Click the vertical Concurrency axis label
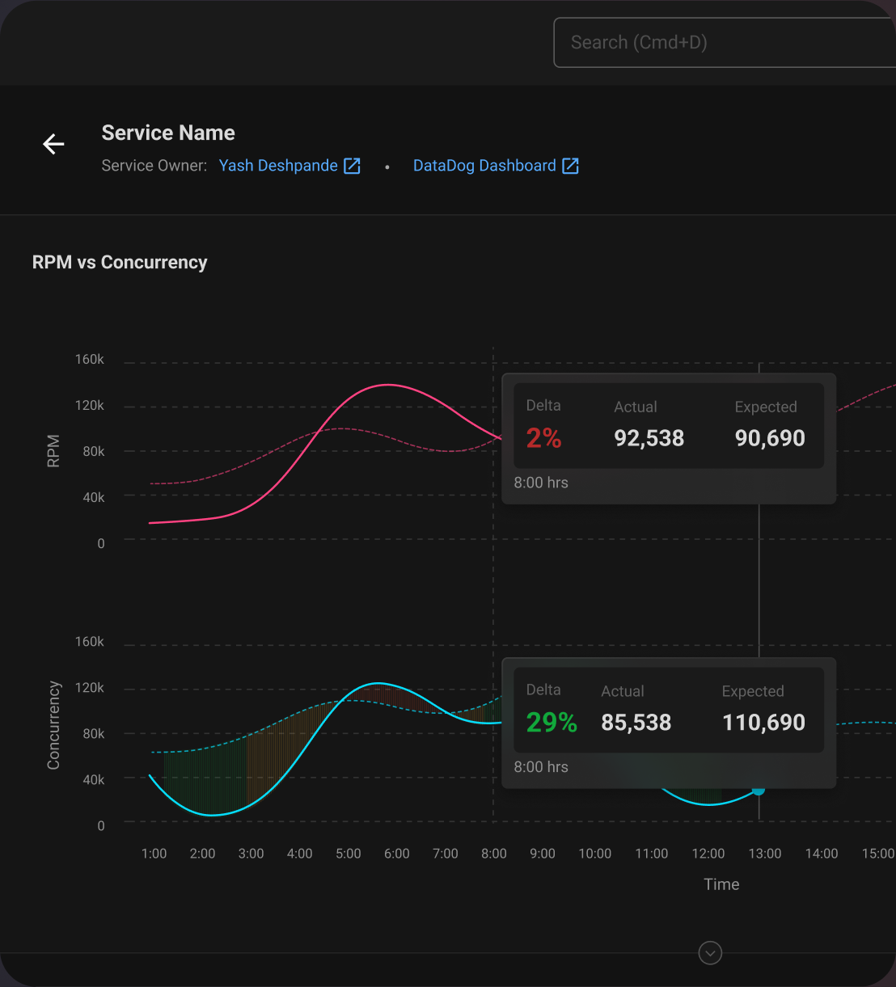Viewport: 896px width, 987px height. tap(53, 725)
